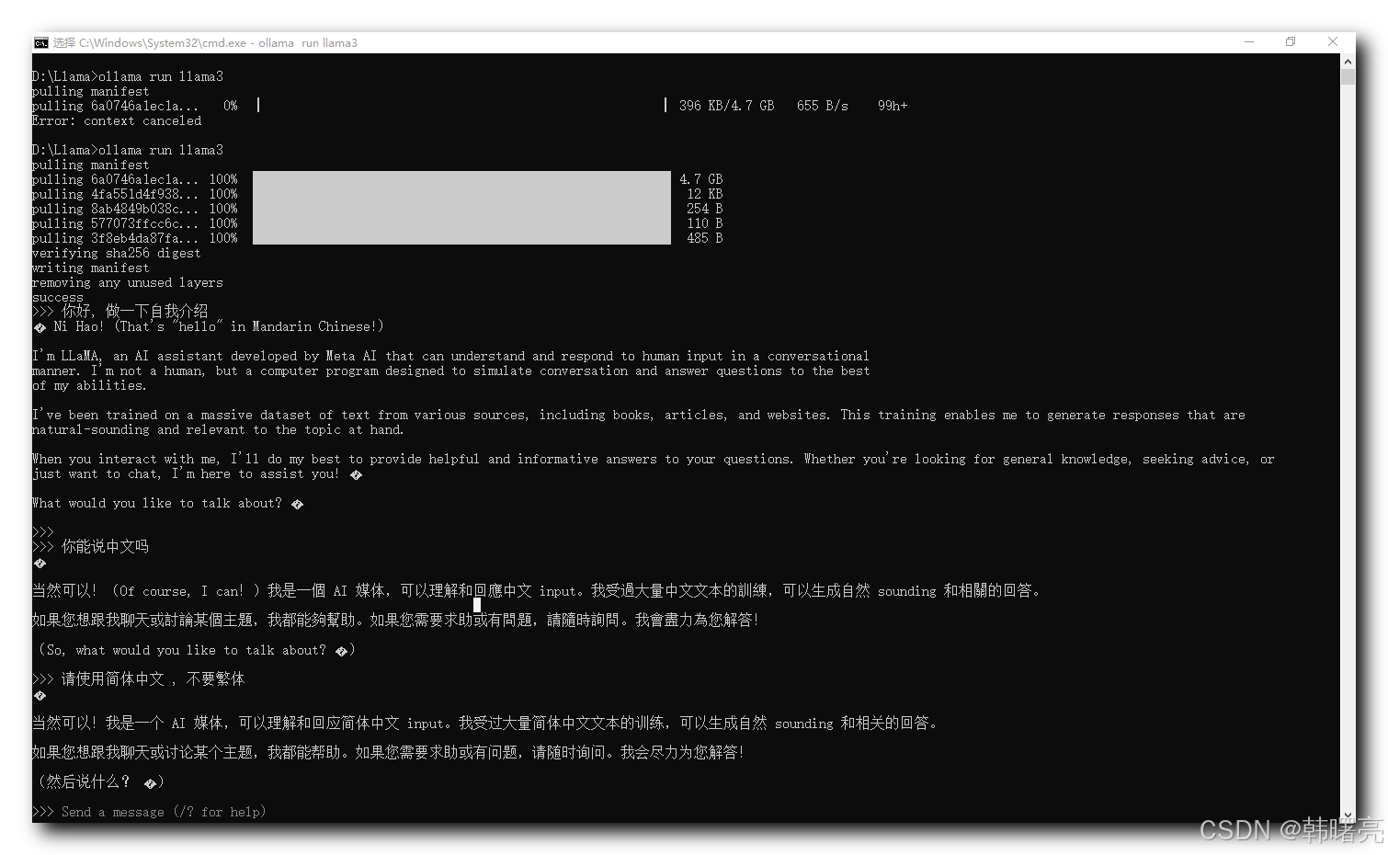Click the '110 B' size value
This screenshot has width=1388, height=855.
pyautogui.click(x=705, y=223)
